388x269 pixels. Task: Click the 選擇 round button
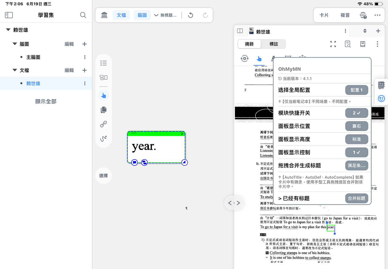point(103,176)
